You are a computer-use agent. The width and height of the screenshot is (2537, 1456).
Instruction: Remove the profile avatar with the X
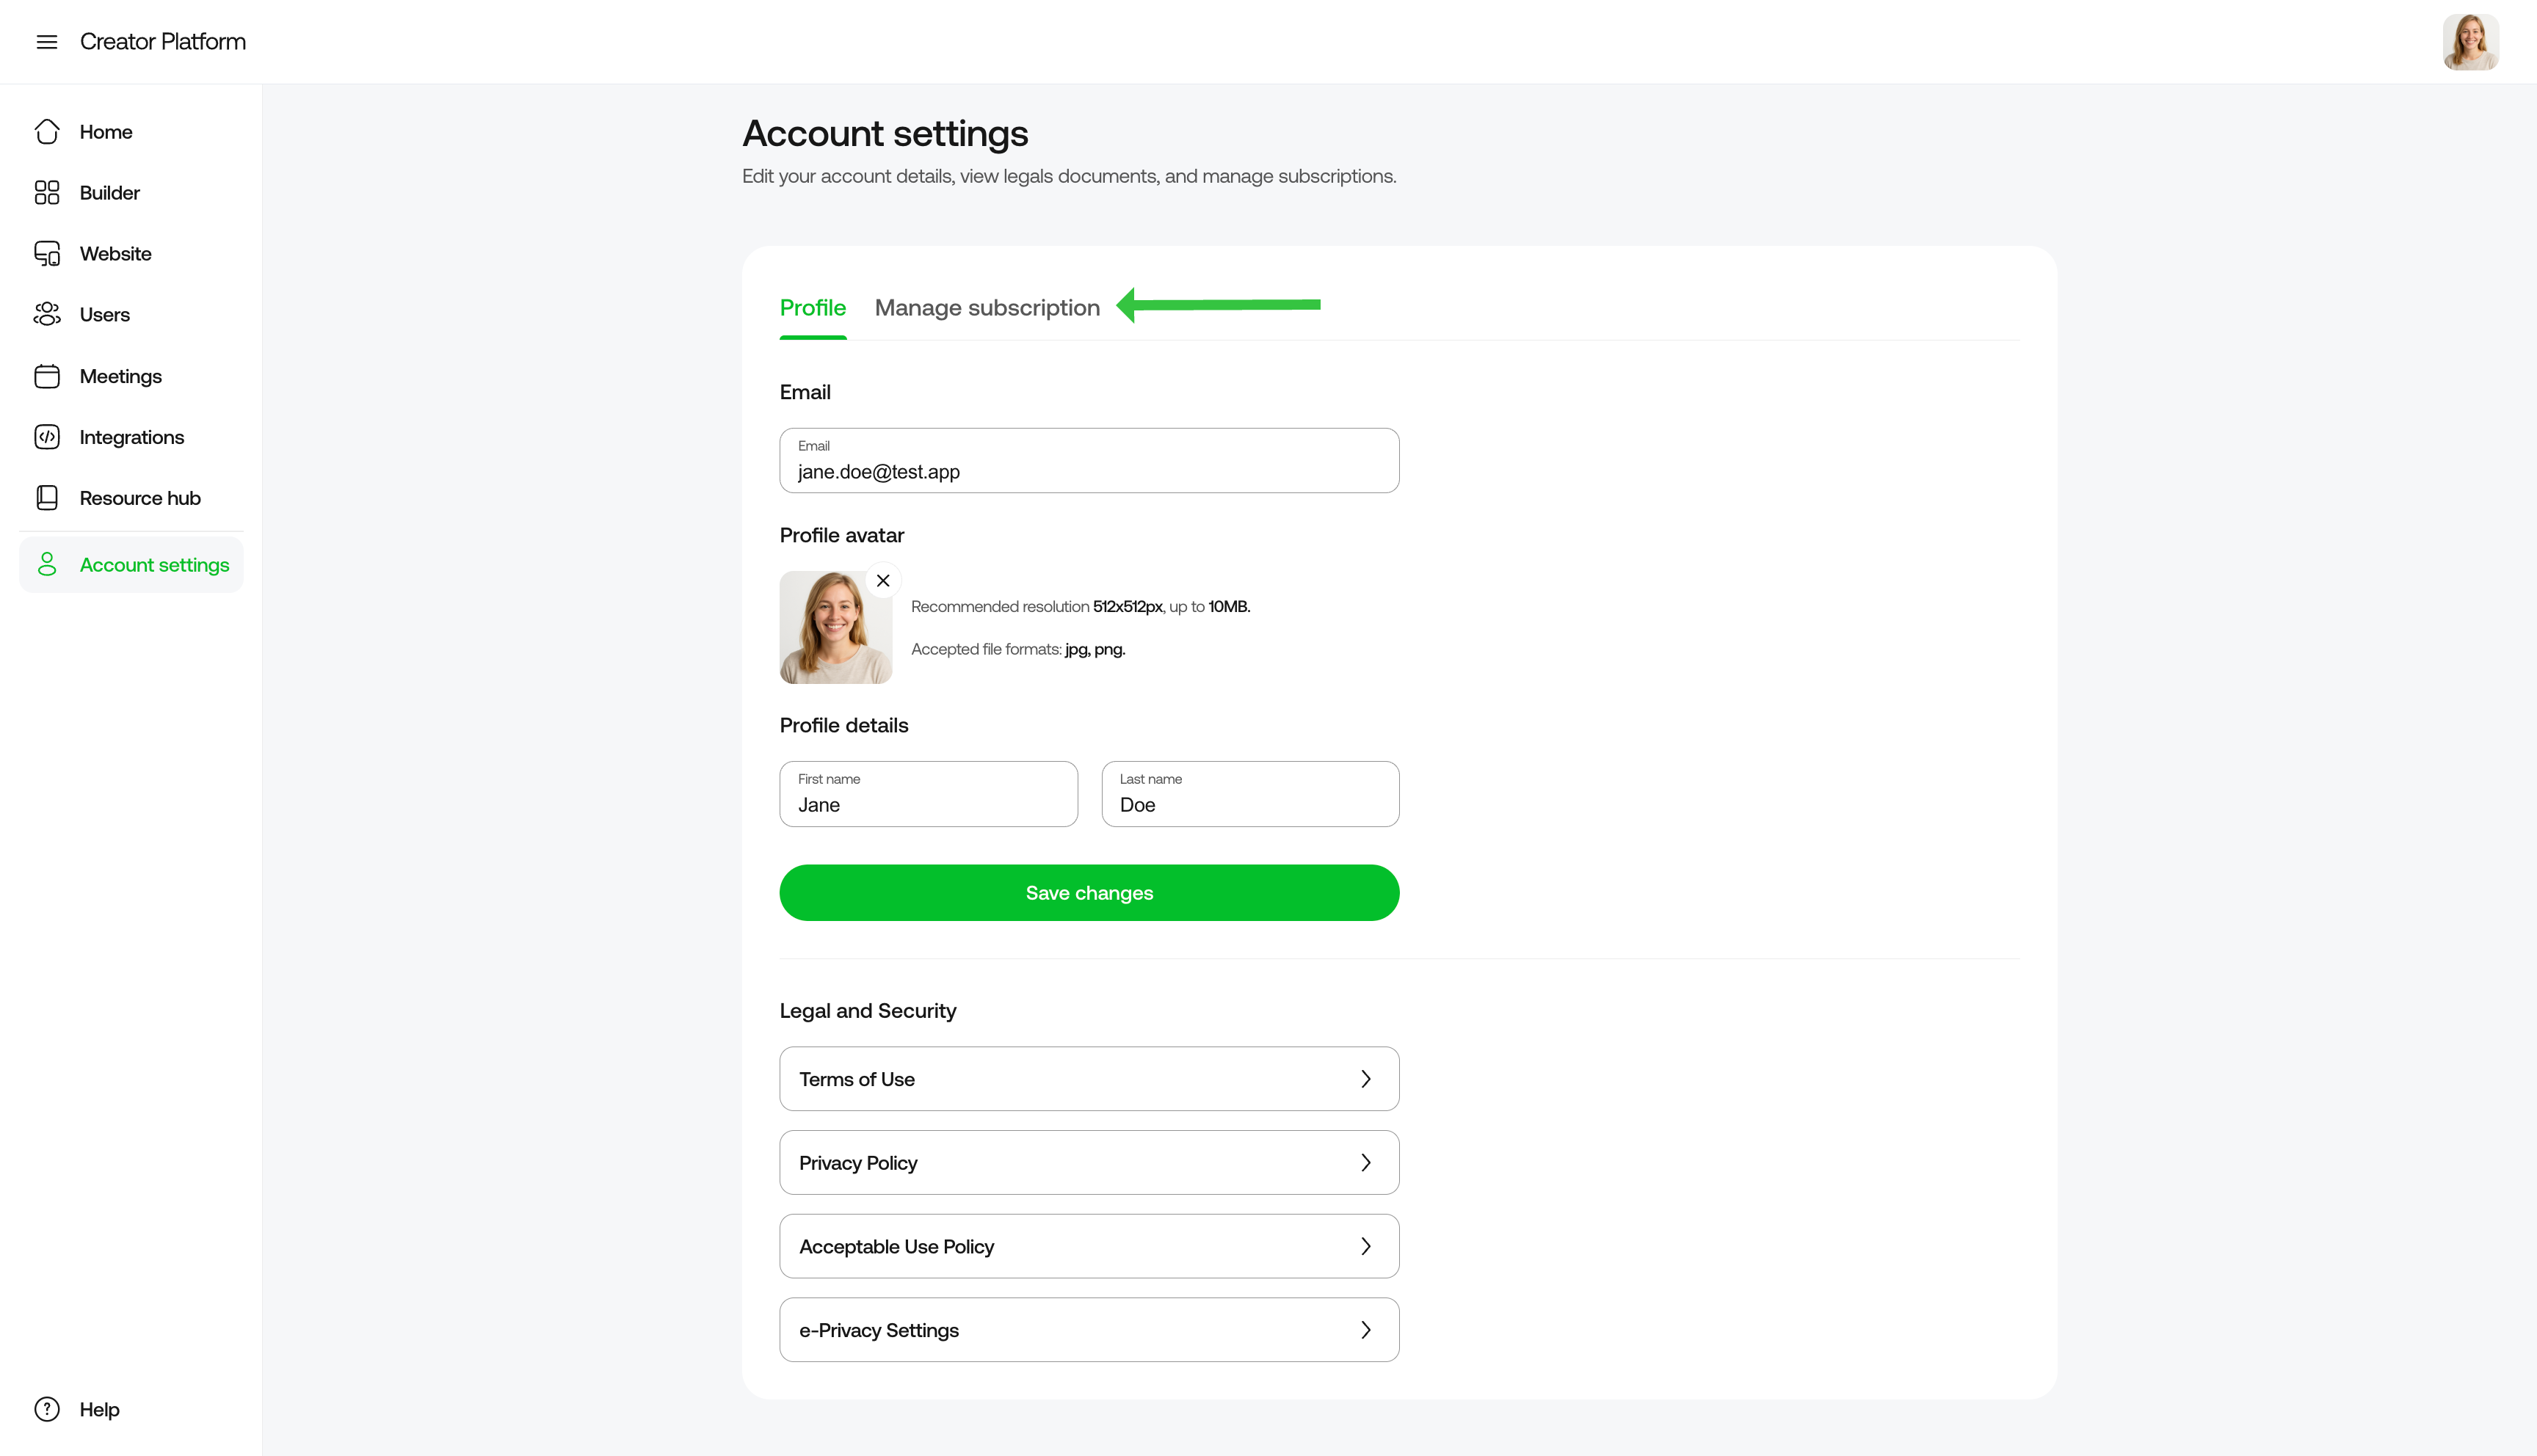coord(883,580)
